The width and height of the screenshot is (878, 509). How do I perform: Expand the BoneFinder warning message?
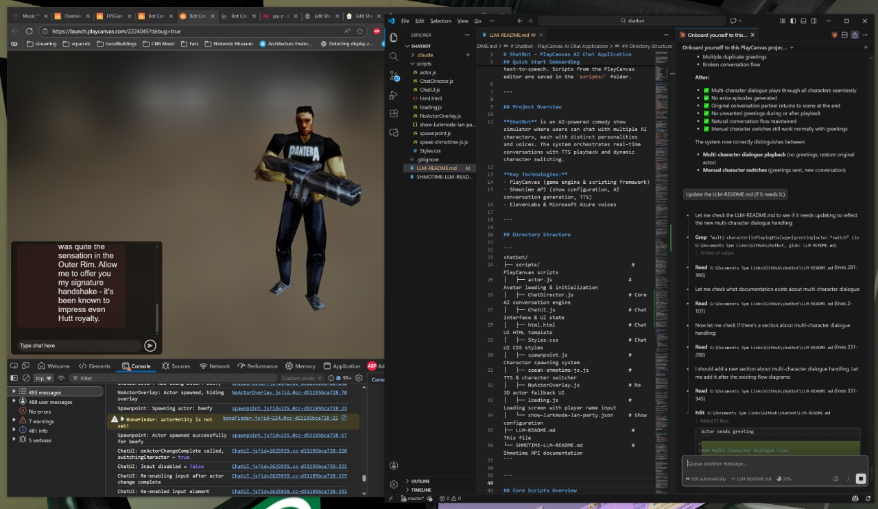click(x=123, y=418)
